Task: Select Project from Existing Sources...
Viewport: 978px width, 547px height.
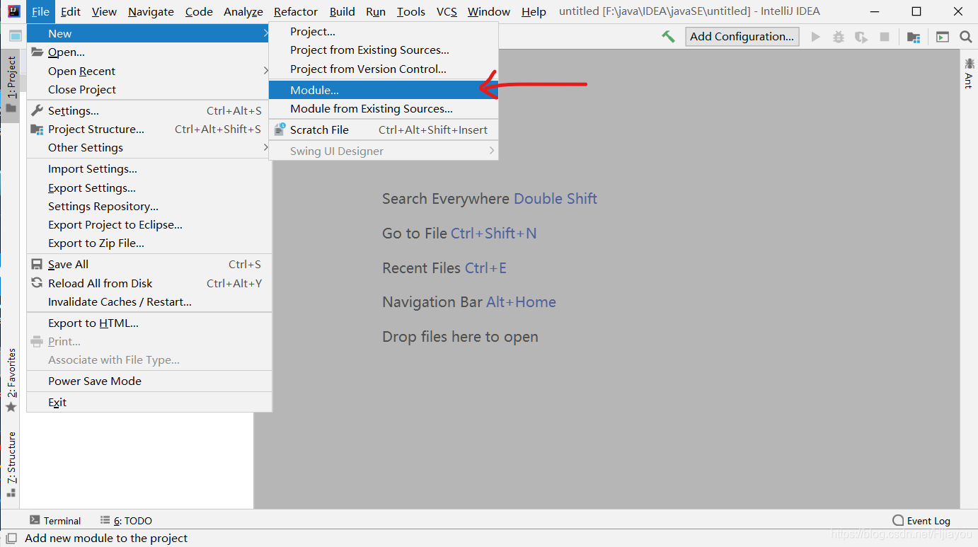Action: [x=384, y=50]
